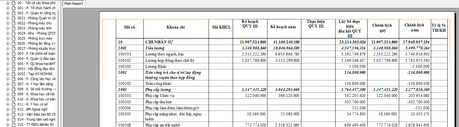Click the department tree's vertical scrollbar

point(58,63)
